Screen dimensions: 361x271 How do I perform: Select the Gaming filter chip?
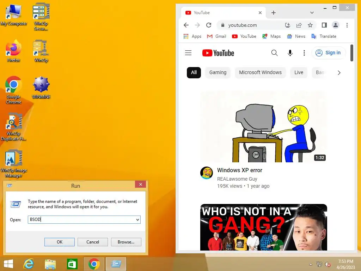[218, 73]
